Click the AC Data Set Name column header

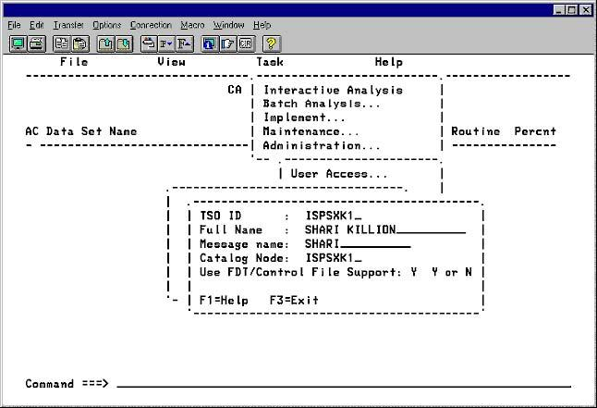(81, 131)
